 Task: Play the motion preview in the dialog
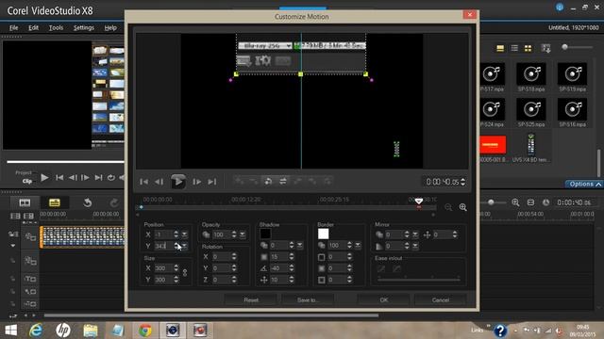pyautogui.click(x=178, y=182)
